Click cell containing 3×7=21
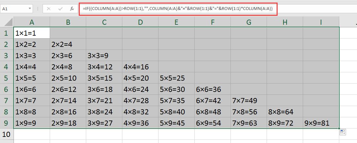The height and width of the screenshot is (143, 357). tap(104, 100)
